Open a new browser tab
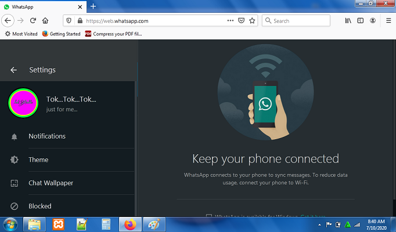This screenshot has width=396, height=232. [x=93, y=6]
